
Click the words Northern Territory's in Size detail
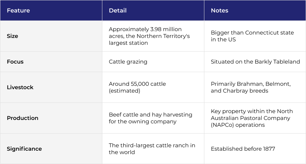(x=163, y=36)
